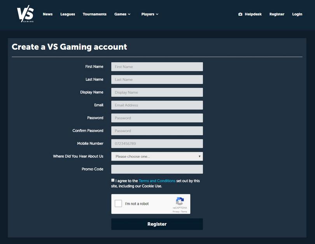
Task: Click the Confirm Password field
Action: 157,131
